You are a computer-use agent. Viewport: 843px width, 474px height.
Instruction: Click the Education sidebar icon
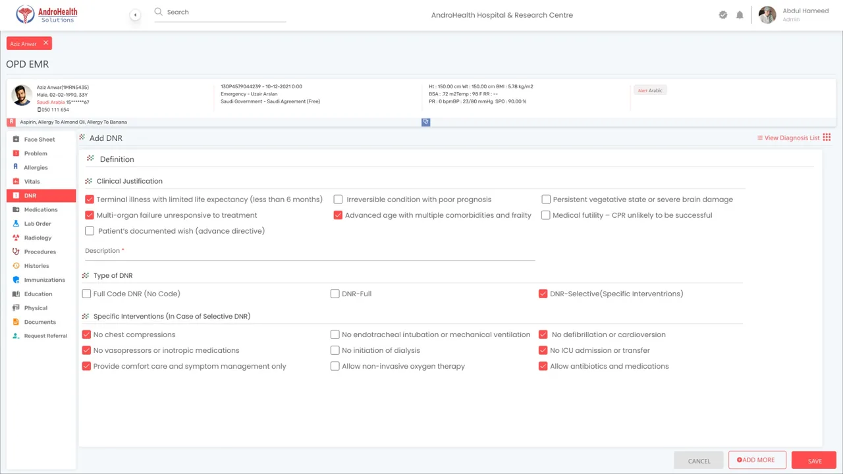(x=16, y=294)
